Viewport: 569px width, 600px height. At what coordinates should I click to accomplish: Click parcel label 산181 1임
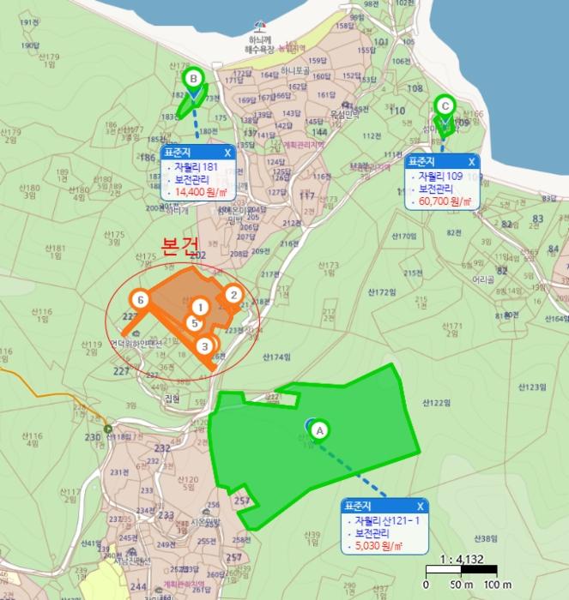tap(56, 252)
